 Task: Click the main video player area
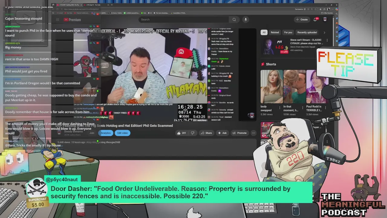141,75
